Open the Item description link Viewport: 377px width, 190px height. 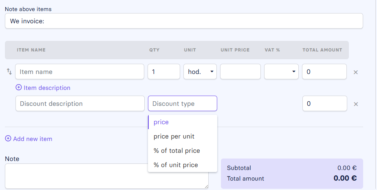[47, 88]
